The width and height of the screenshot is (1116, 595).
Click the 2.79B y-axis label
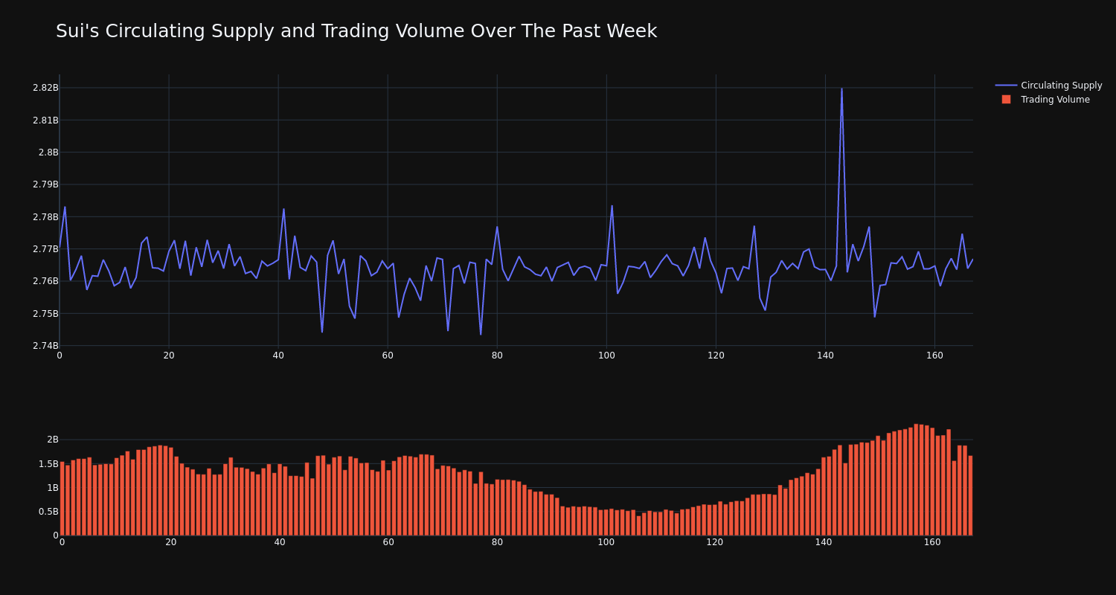(45, 184)
